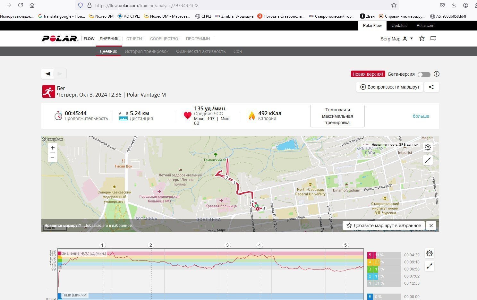Click the browser address bar
Viewport: 477px width, 300px height.
click(x=237, y=5)
